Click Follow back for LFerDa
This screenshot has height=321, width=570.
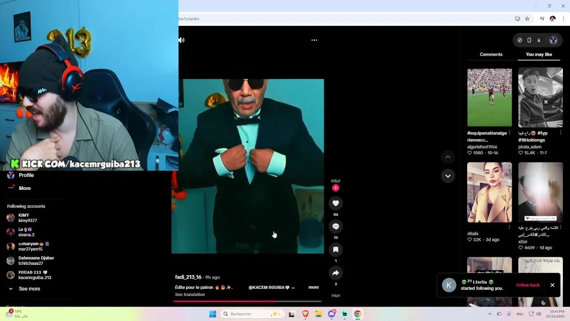tap(528, 285)
